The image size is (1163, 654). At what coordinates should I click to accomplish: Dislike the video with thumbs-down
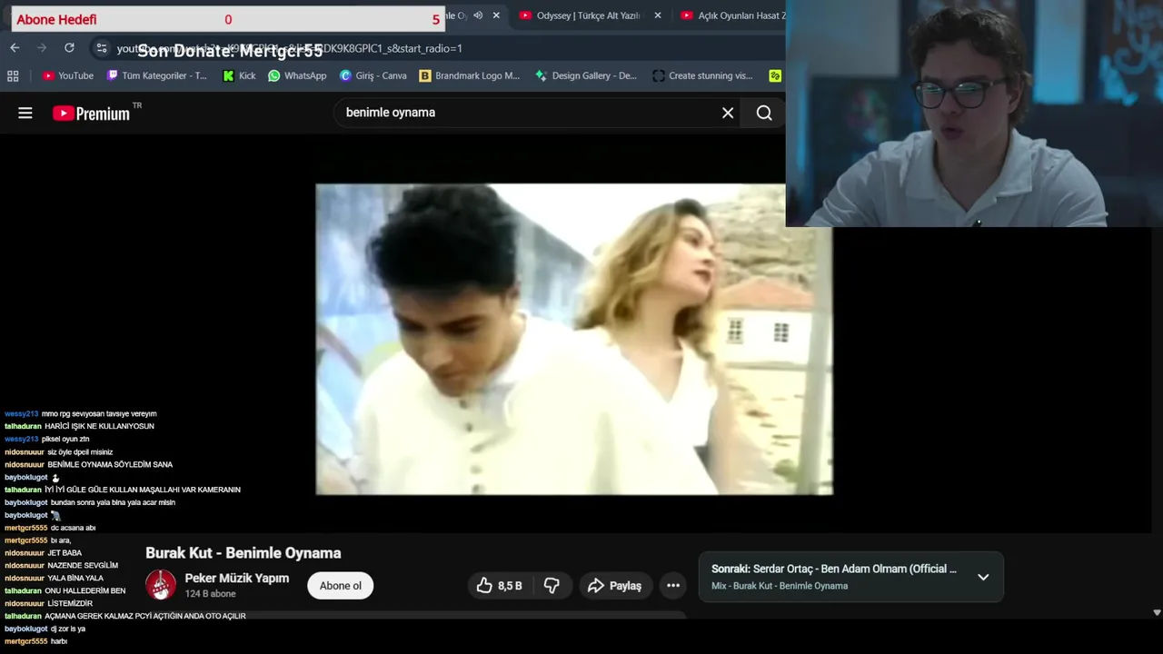[552, 586]
